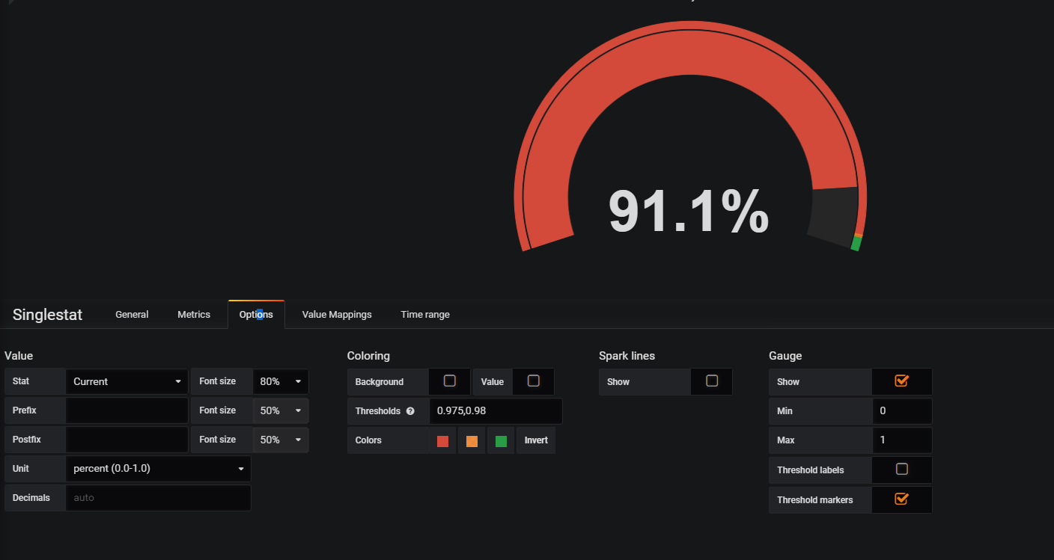1054x560 pixels.
Task: Click the Gauge section heading
Action: (785, 356)
